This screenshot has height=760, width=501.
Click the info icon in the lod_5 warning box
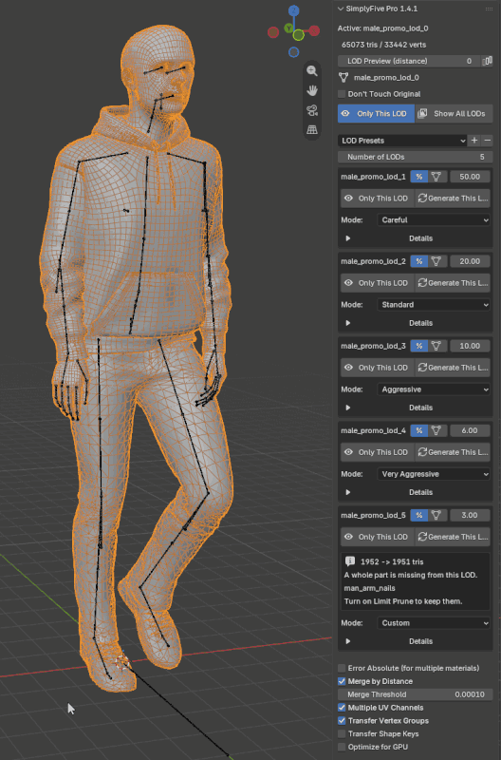click(350, 561)
